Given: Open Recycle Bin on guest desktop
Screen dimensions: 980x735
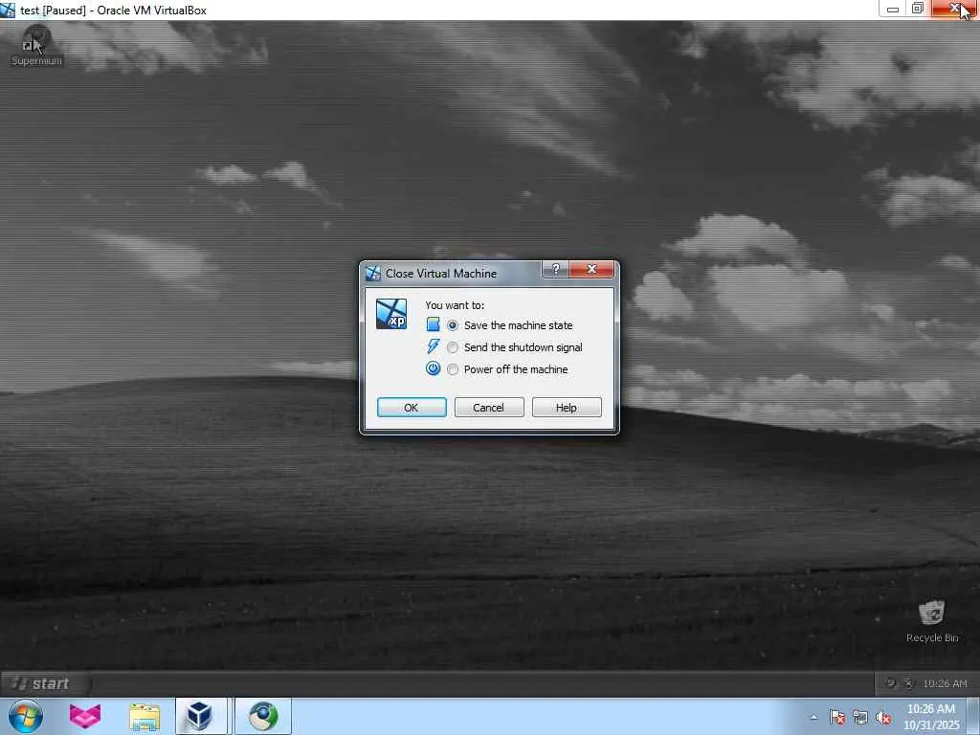Looking at the screenshot, I should (x=932, y=621).
